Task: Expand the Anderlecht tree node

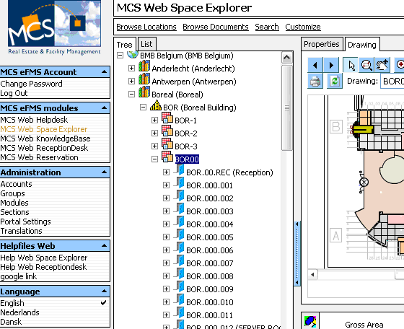Action: pos(131,69)
